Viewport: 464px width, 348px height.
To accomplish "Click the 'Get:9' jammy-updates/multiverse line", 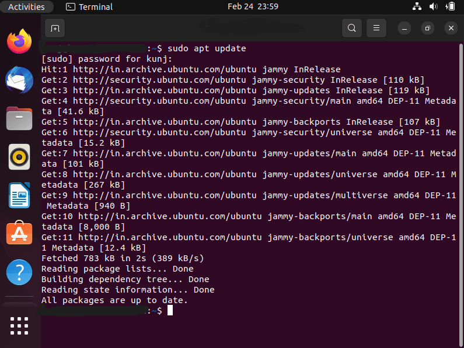I will coord(249,201).
